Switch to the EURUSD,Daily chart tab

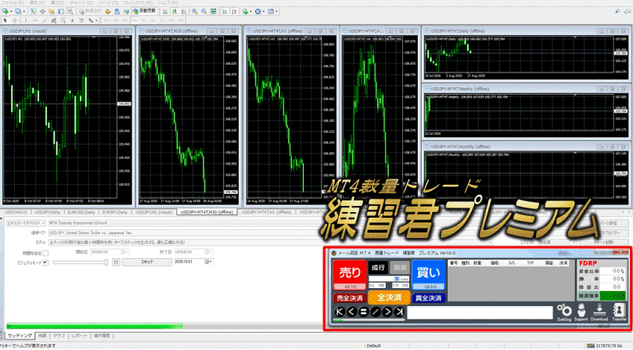(x=82, y=211)
